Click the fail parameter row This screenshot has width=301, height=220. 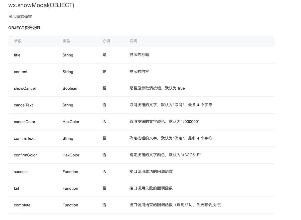click(x=16, y=188)
